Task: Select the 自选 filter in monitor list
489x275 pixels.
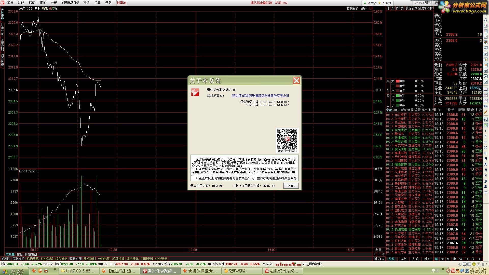Action: point(403,110)
